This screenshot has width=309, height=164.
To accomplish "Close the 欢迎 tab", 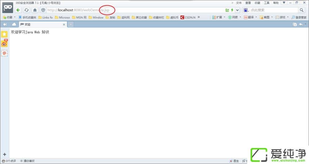I will point(64,24).
